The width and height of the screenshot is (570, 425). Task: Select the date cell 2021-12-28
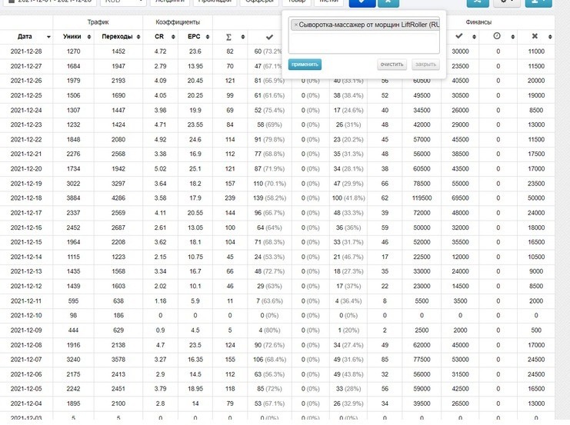[26, 51]
